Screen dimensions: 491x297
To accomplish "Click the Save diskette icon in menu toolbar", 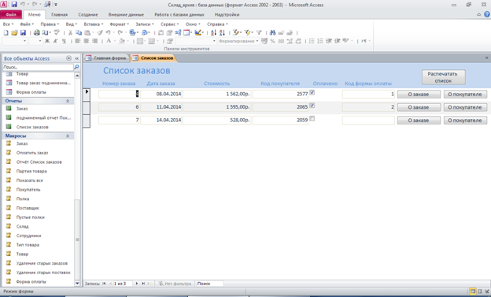I will tap(23, 32).
